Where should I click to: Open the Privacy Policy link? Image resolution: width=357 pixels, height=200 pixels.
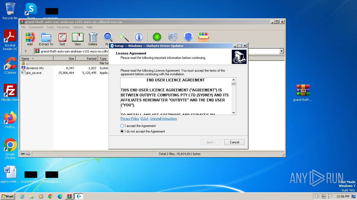click(130, 119)
